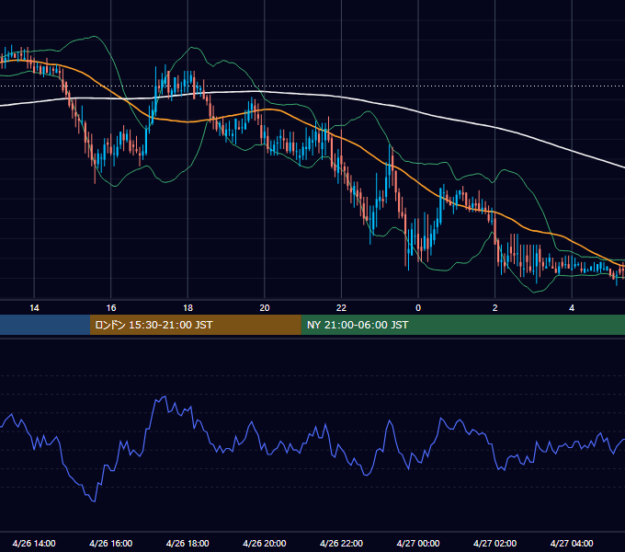Click the 18 hour axis label
Viewport: 625px width, 552px height.
coord(187,308)
